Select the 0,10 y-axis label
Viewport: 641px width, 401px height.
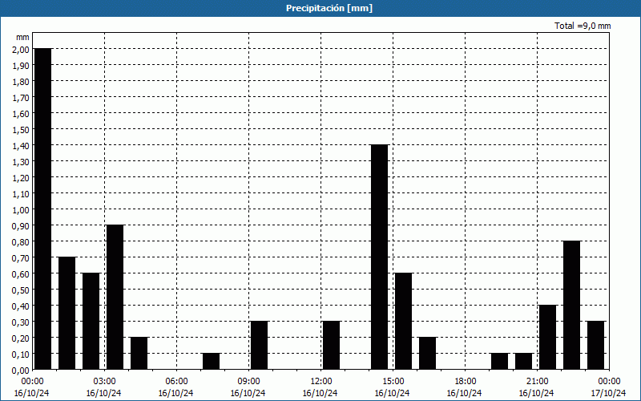point(22,354)
